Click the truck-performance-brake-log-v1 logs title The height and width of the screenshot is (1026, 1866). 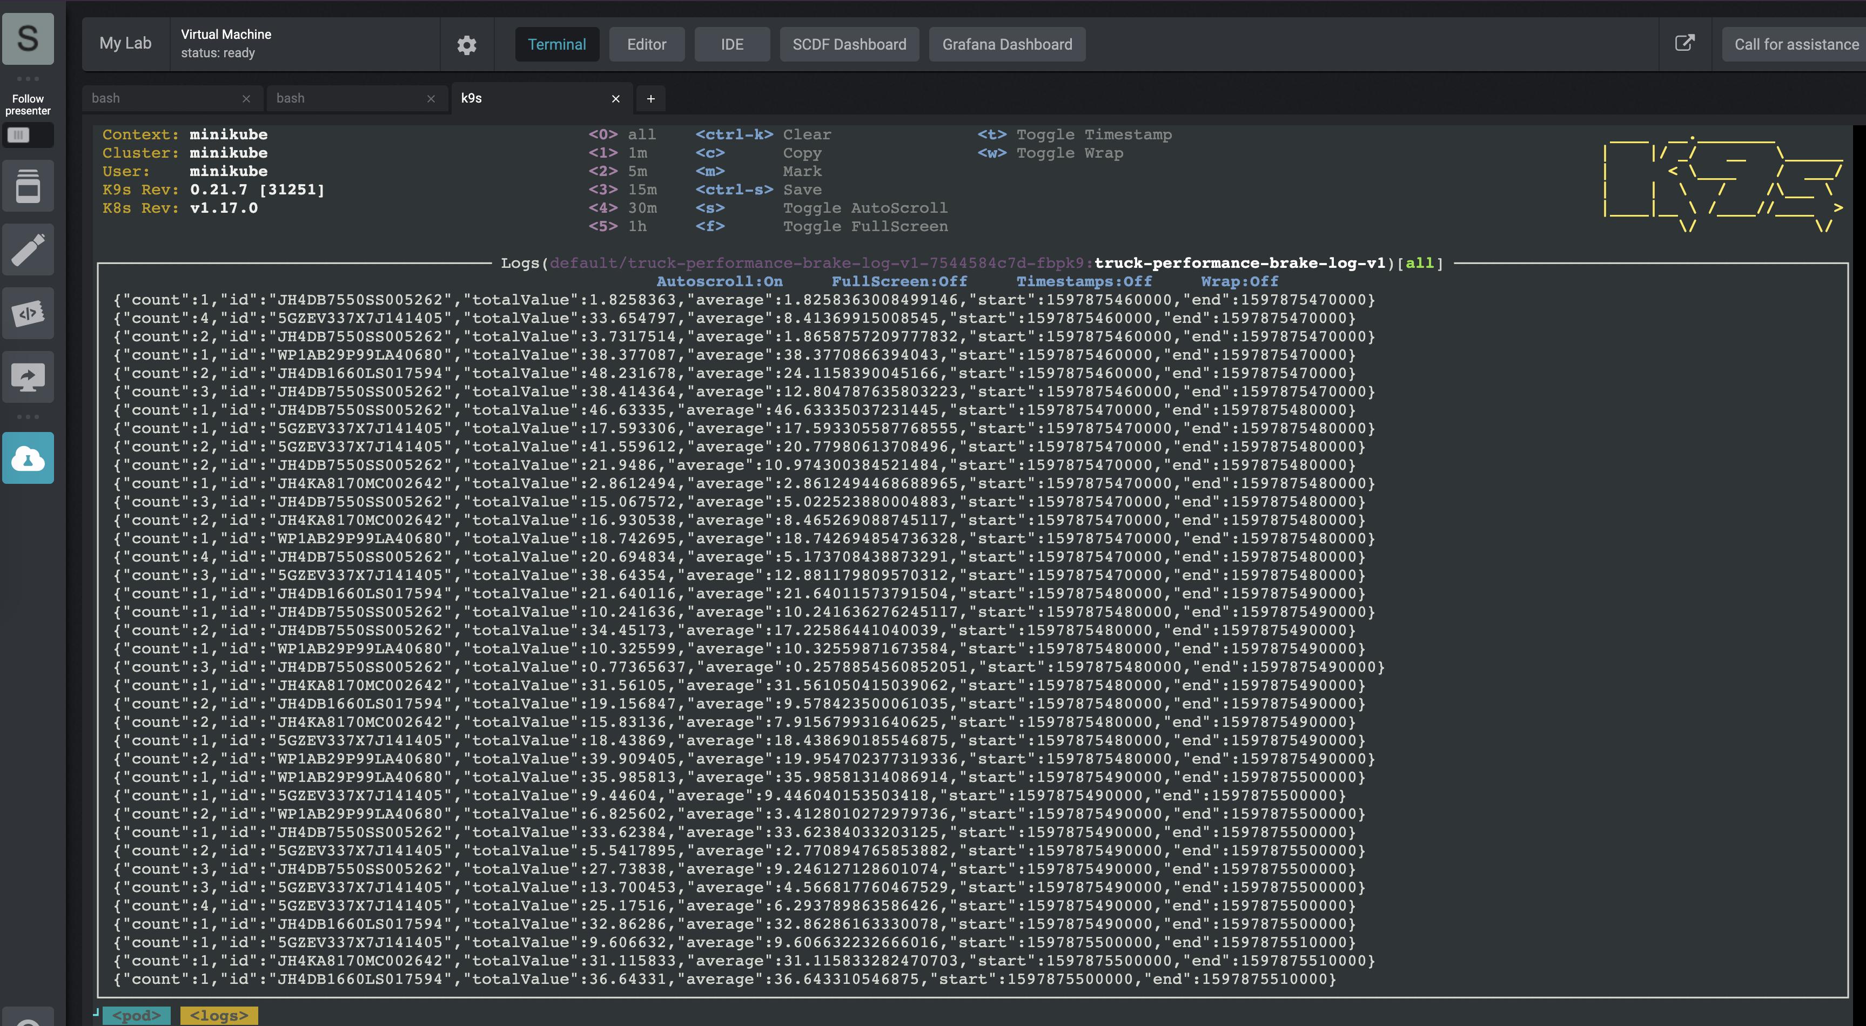pos(1239,263)
